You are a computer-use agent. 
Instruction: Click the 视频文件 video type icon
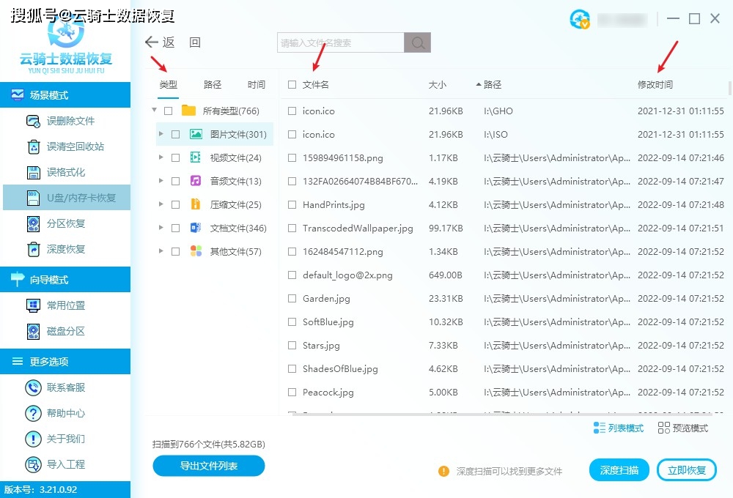(x=196, y=157)
